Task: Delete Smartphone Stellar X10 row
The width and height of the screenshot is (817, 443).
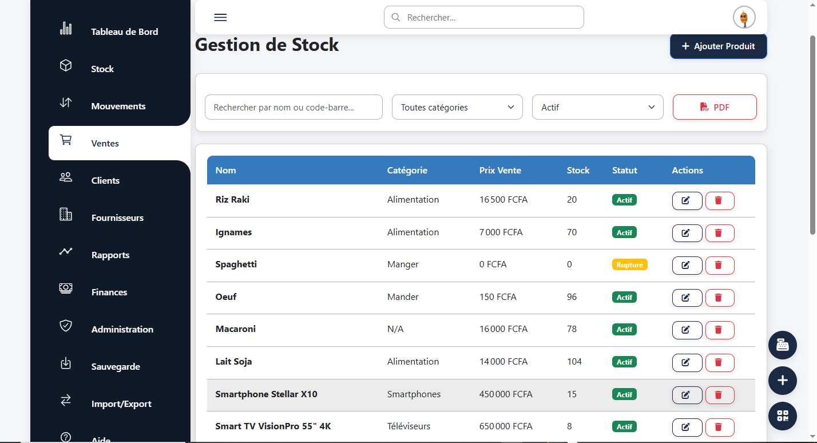Action: 720,395
